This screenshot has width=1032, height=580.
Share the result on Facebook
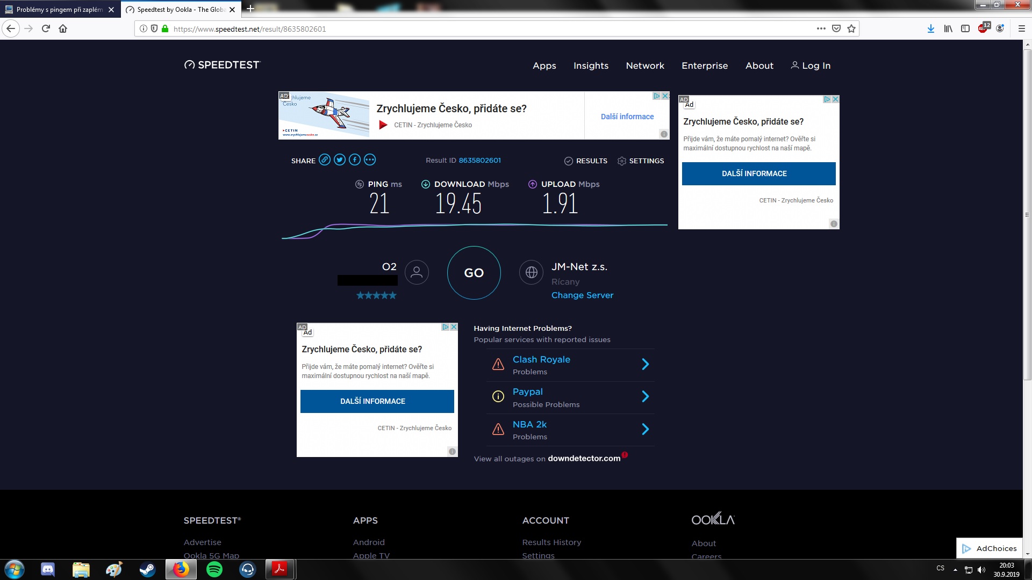[x=355, y=160]
